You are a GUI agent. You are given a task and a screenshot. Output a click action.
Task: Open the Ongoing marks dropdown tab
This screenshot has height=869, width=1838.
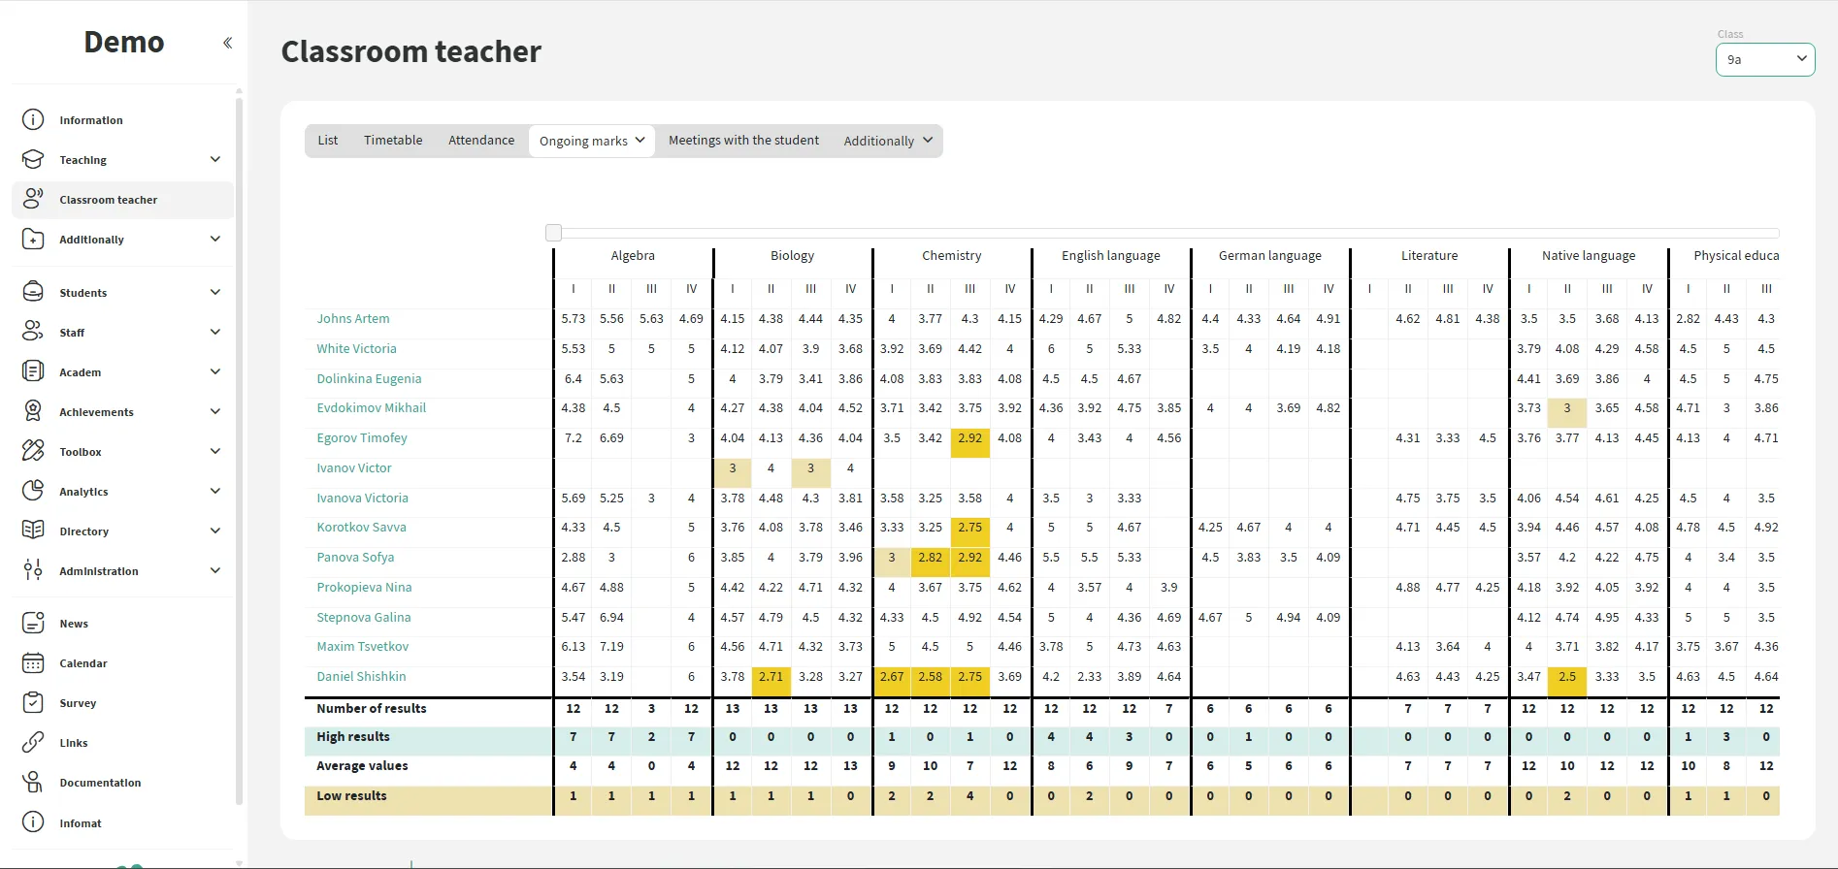592,141
